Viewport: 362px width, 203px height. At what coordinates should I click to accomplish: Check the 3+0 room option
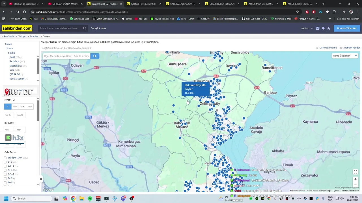(5, 183)
